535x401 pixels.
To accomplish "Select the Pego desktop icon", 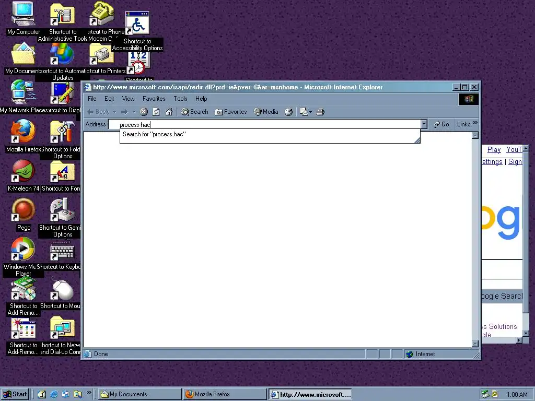I will click(23, 214).
